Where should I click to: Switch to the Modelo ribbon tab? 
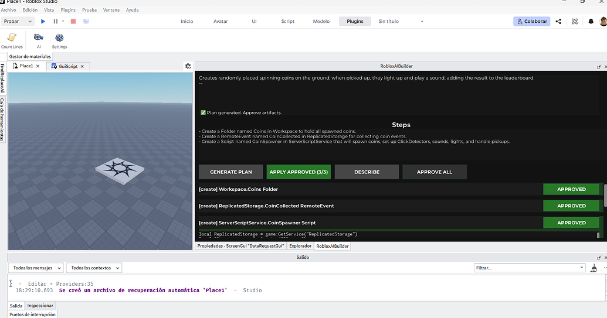pos(321,21)
